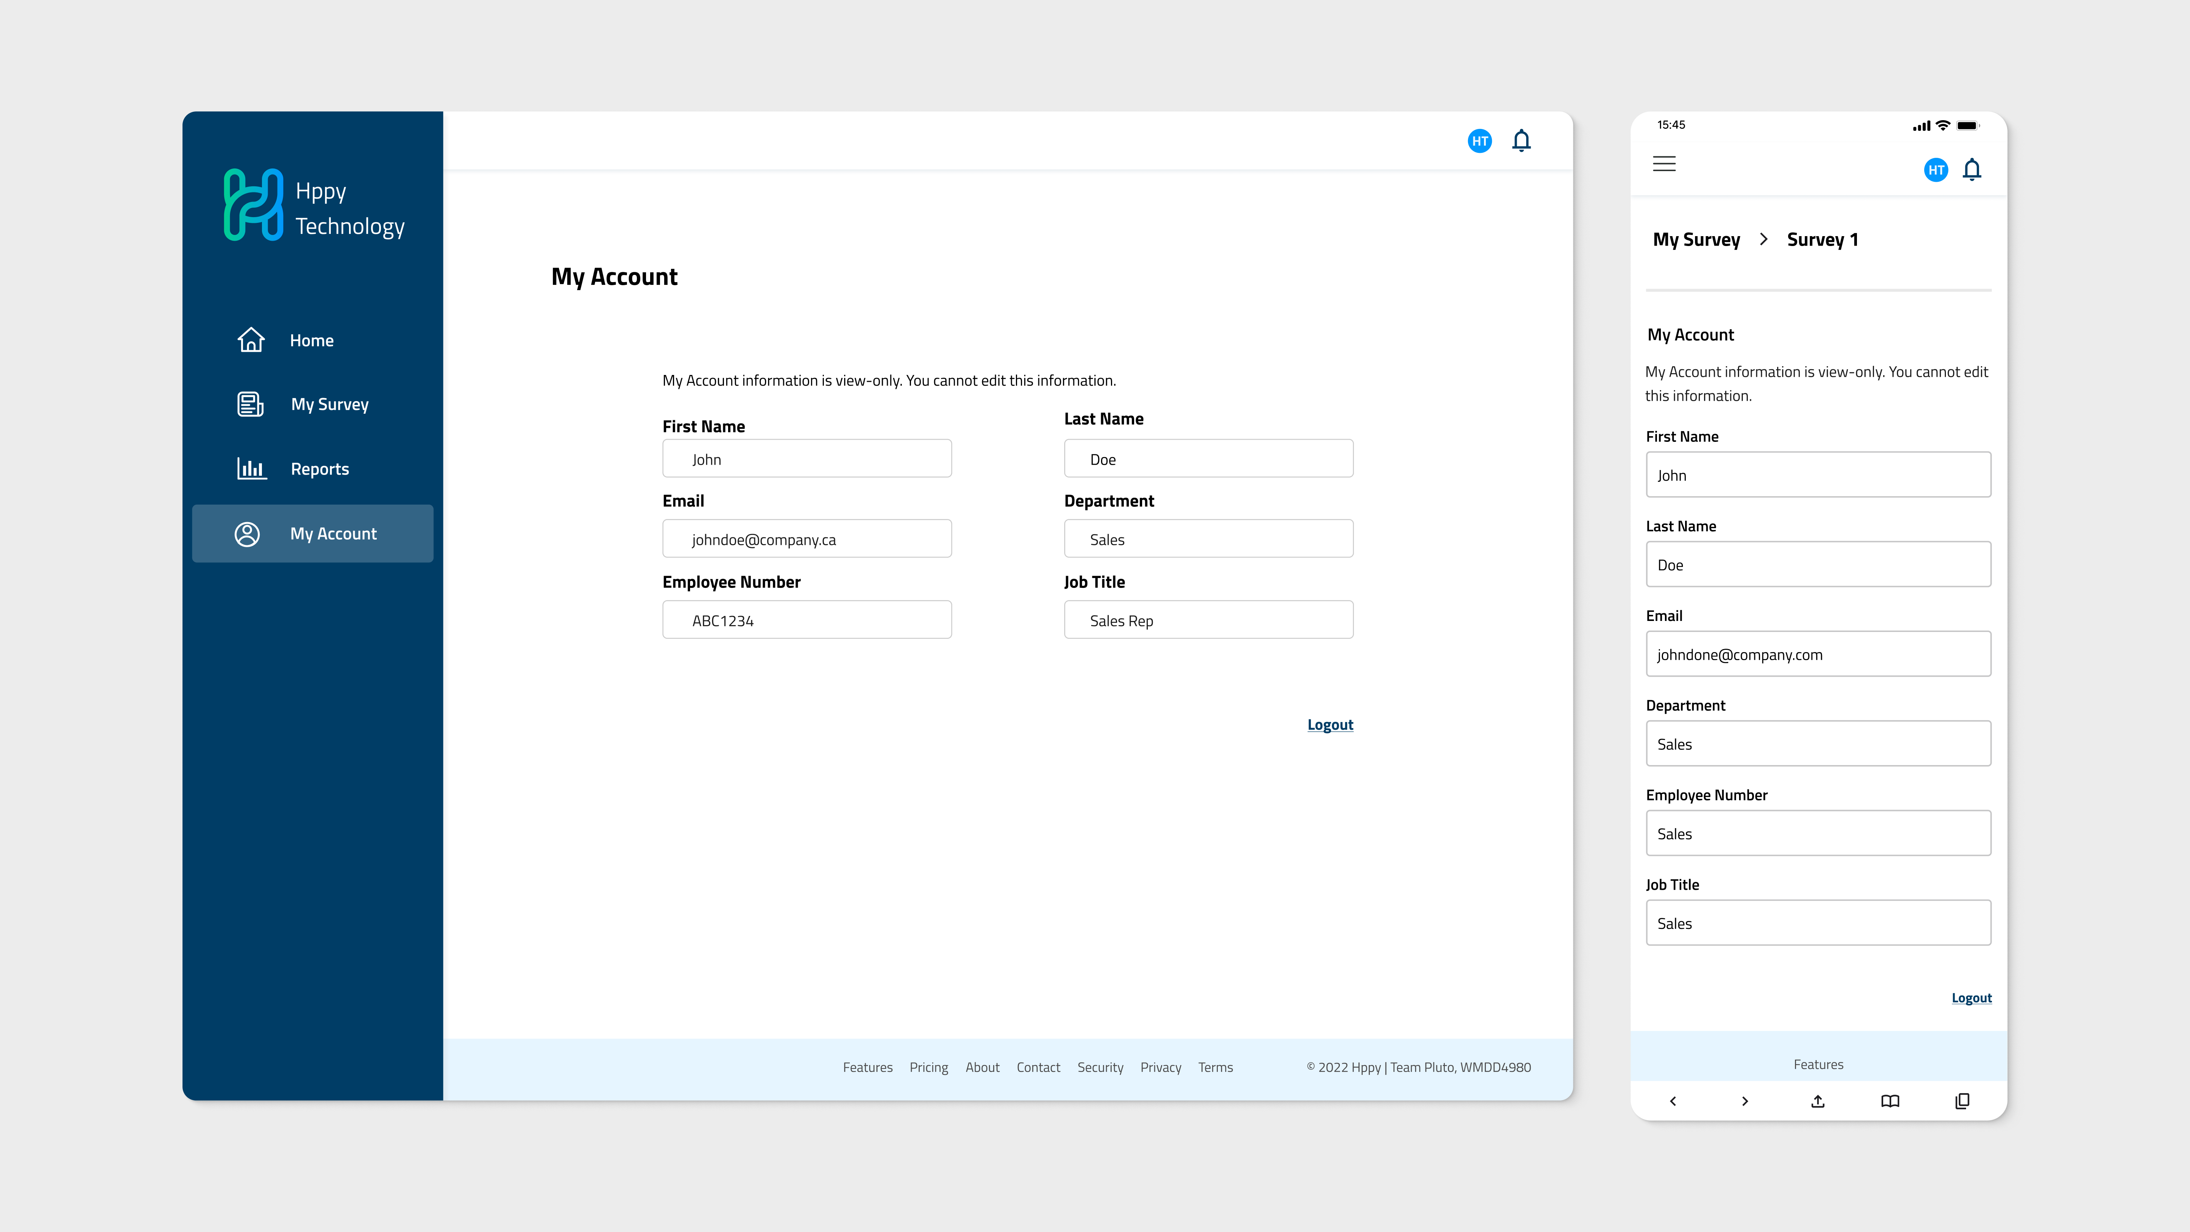Click the My Survey newspaper icon

pos(251,404)
